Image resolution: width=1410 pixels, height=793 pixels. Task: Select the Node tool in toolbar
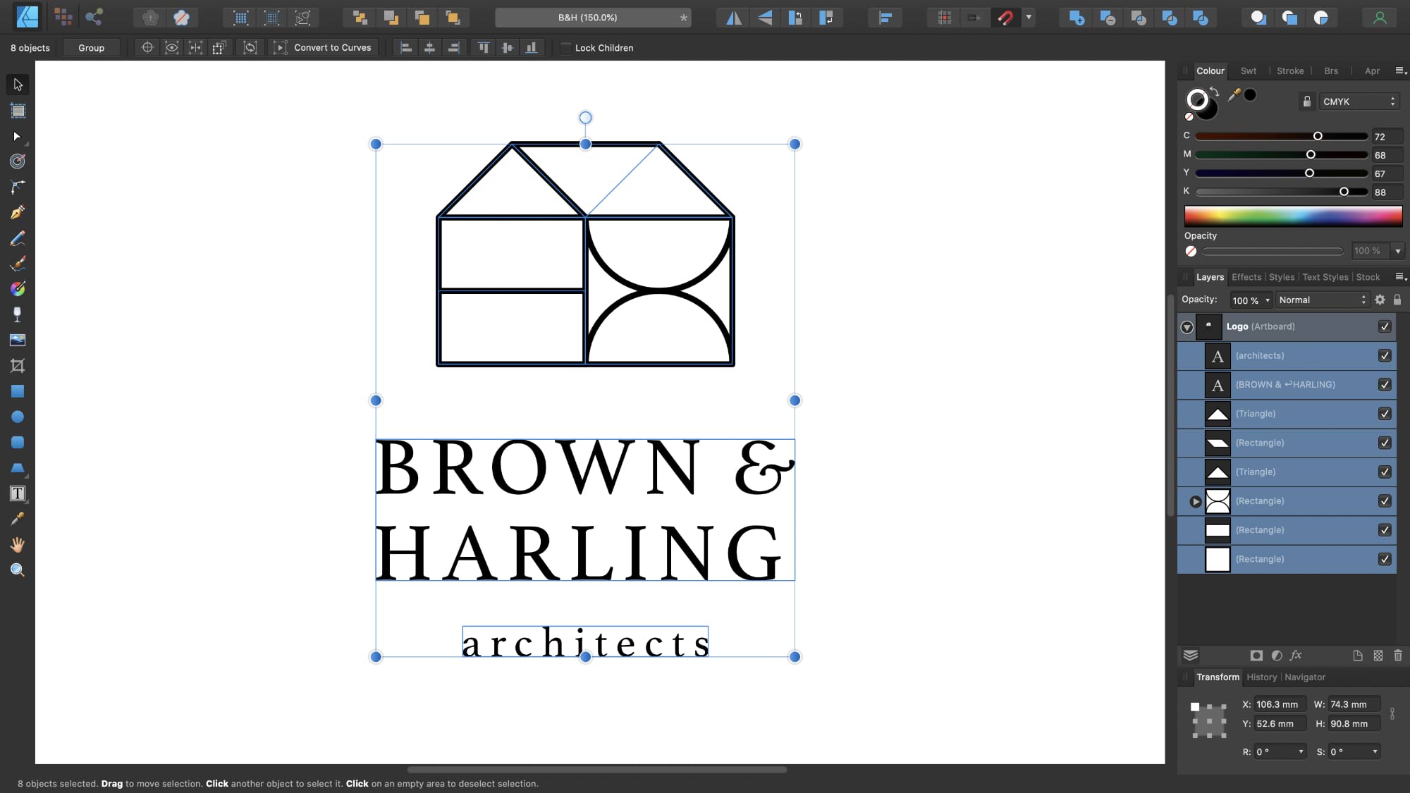(18, 135)
